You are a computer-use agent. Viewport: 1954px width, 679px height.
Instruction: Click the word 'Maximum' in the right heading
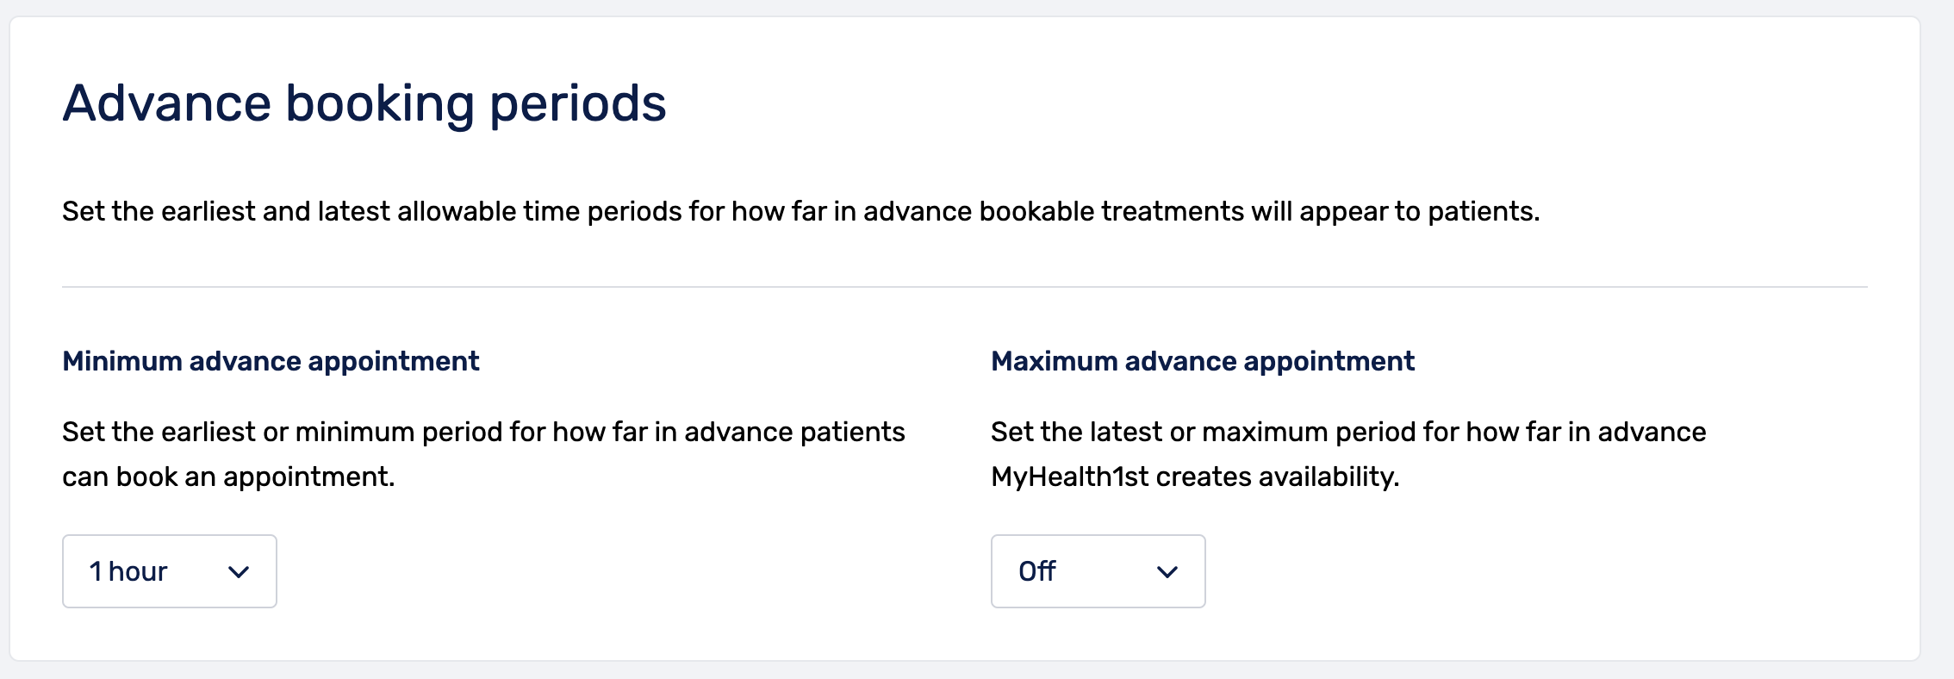click(x=1054, y=361)
